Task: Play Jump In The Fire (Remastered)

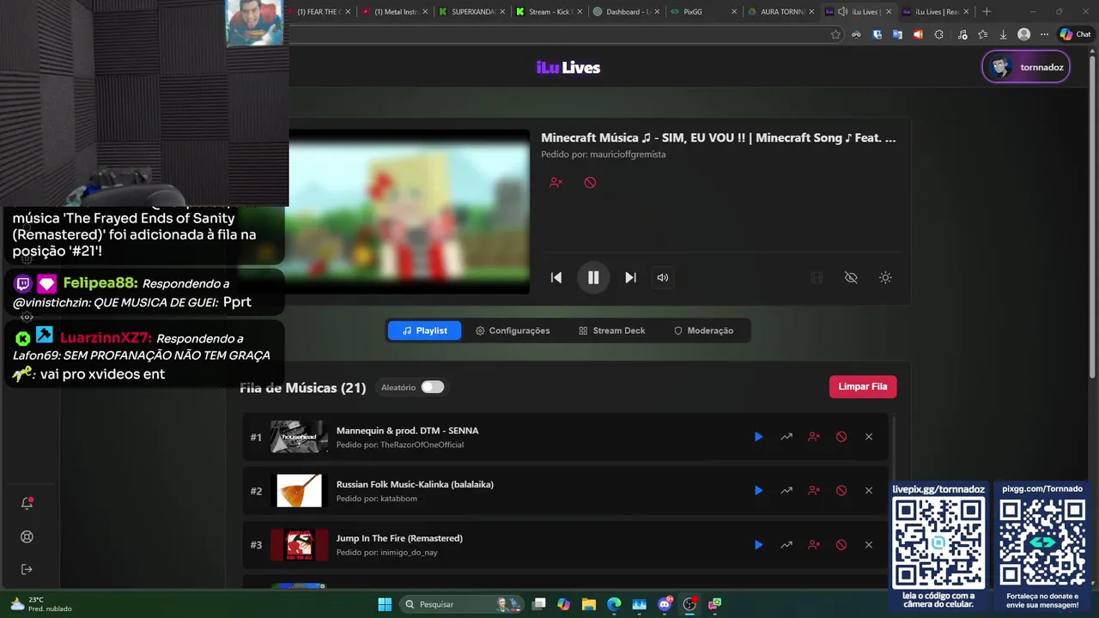Action: pyautogui.click(x=758, y=545)
